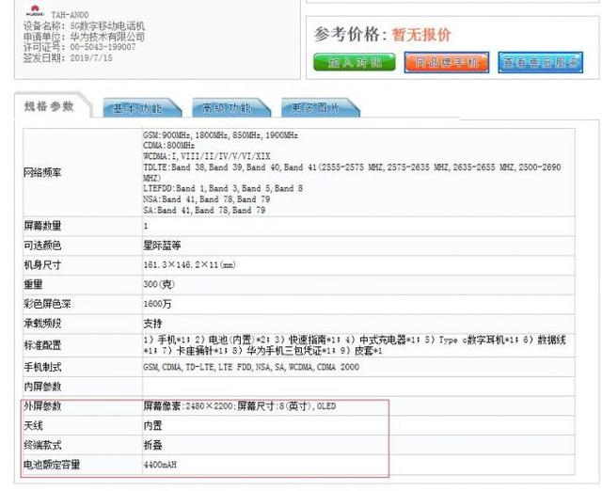602x491 pixels.
Task: Select the 申请单位 华为技术有限公司 line
Action: (84, 37)
